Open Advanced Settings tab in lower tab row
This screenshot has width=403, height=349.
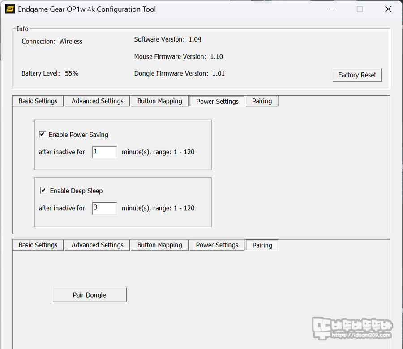pos(98,245)
